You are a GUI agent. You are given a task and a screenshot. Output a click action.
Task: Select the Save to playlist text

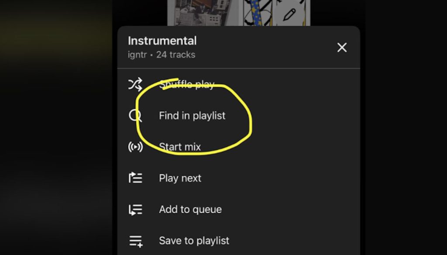click(x=194, y=241)
